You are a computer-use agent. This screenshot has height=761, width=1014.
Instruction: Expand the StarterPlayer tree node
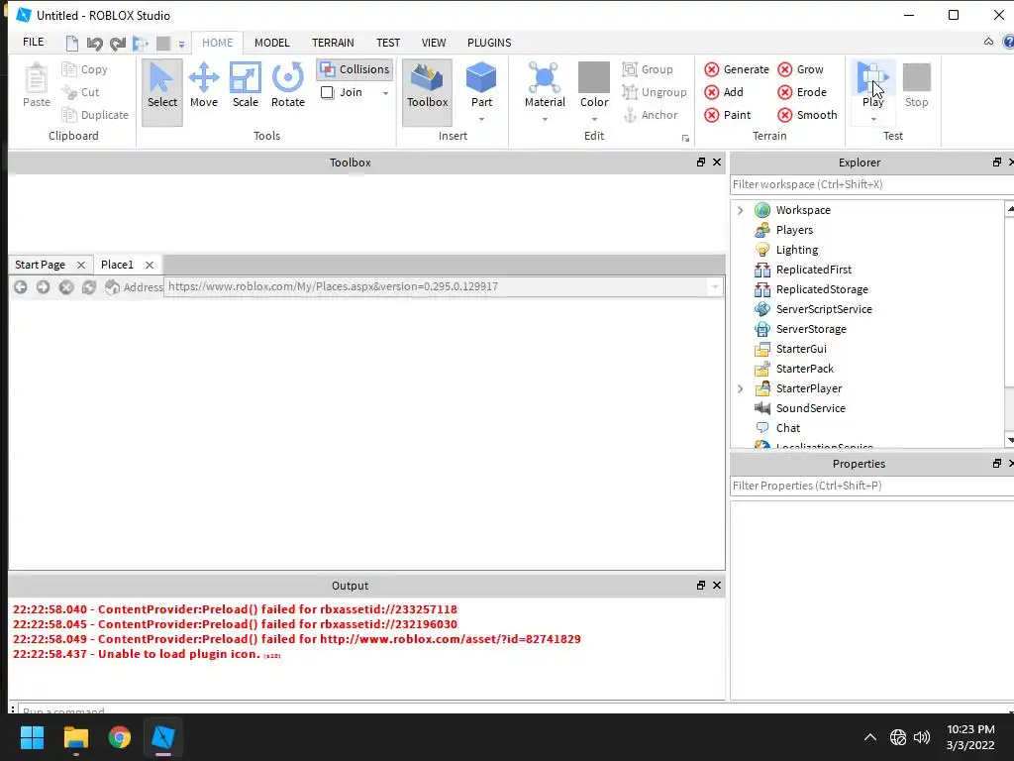coord(741,388)
